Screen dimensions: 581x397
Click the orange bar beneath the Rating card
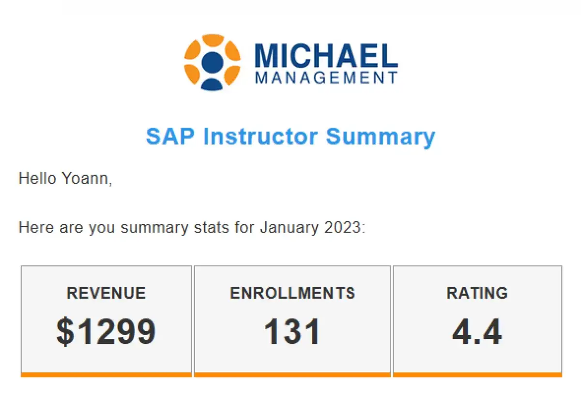pyautogui.click(x=477, y=375)
